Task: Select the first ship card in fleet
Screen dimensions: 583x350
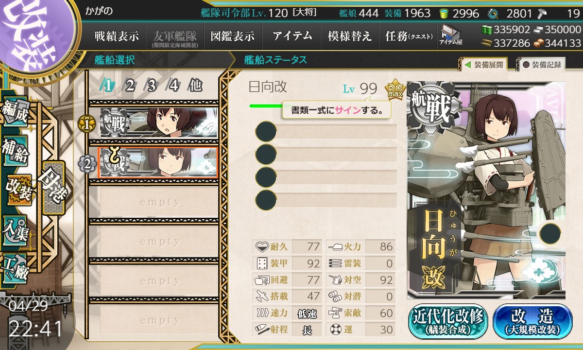Action: 159,122
